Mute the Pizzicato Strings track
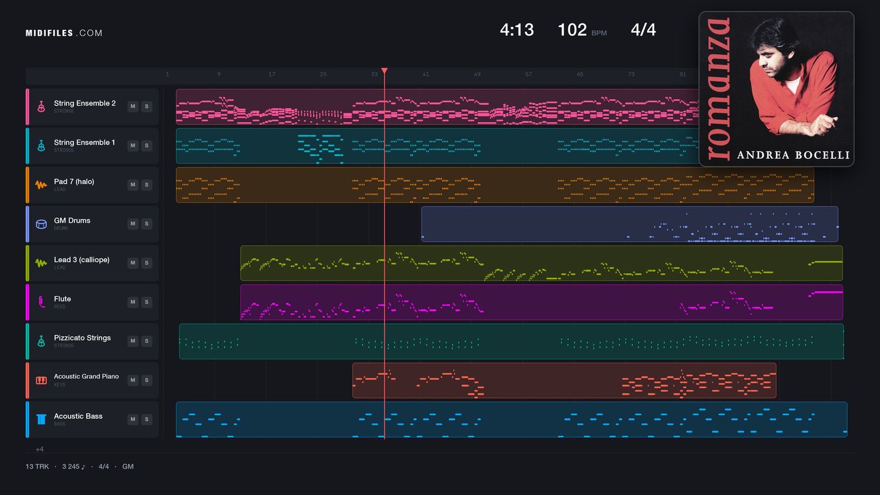This screenshot has width=880, height=495. 133,341
